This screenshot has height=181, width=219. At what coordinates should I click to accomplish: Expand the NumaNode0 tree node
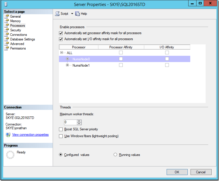point(67,59)
